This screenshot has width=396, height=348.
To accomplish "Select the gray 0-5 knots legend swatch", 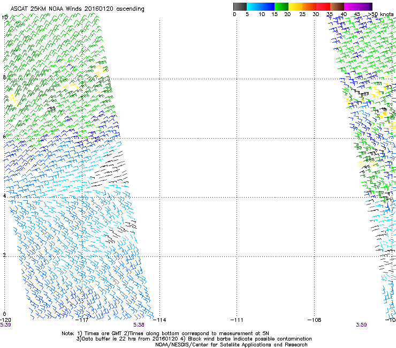I will (240, 6).
